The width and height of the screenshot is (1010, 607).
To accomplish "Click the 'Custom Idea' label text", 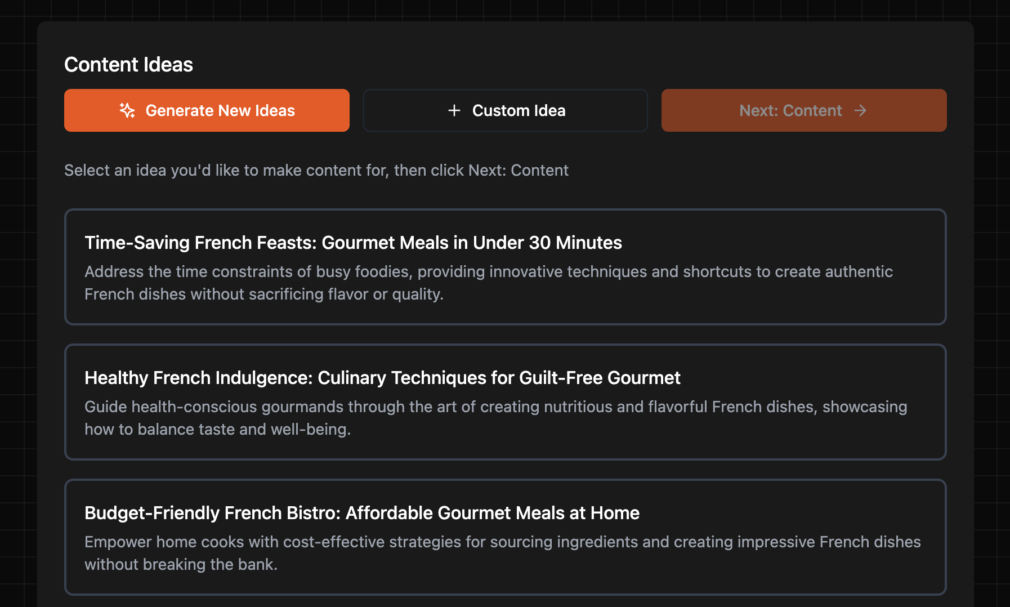I will click(x=519, y=110).
